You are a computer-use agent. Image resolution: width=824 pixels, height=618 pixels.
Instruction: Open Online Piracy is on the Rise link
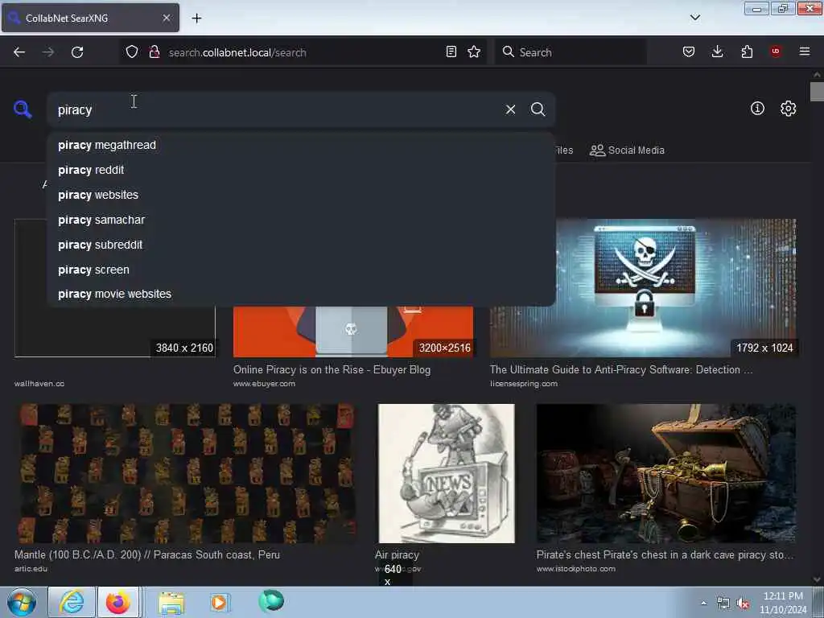tap(332, 369)
